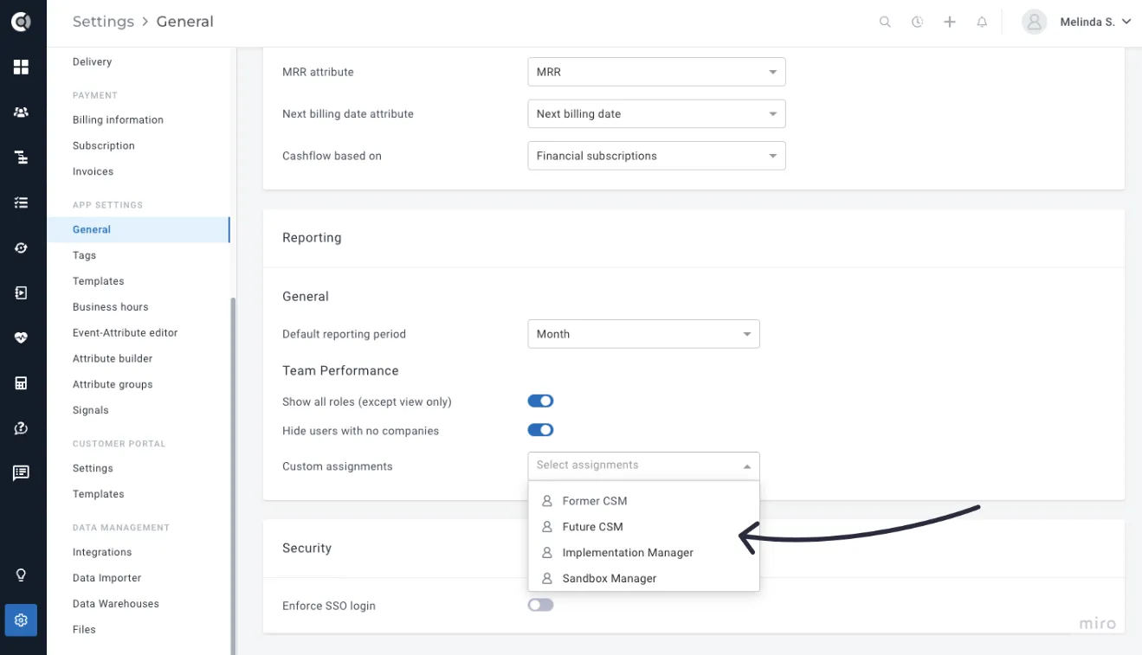Enable the Enforce SSO login switch
The width and height of the screenshot is (1142, 655).
point(540,605)
